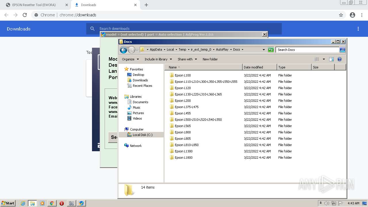The width and height of the screenshot is (368, 207).
Task: Click the red Opera-style taskbar icon
Action: (x=62, y=203)
